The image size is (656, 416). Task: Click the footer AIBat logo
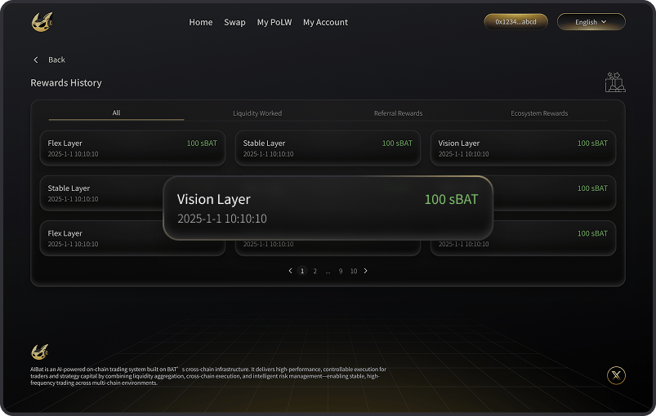(40, 352)
